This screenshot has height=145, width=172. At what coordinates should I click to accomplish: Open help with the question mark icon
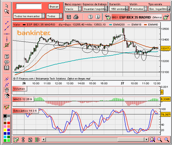tap(90, 17)
